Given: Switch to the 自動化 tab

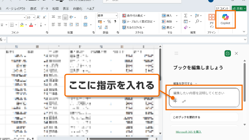Looking at the screenshot, I should click(x=78, y=9).
